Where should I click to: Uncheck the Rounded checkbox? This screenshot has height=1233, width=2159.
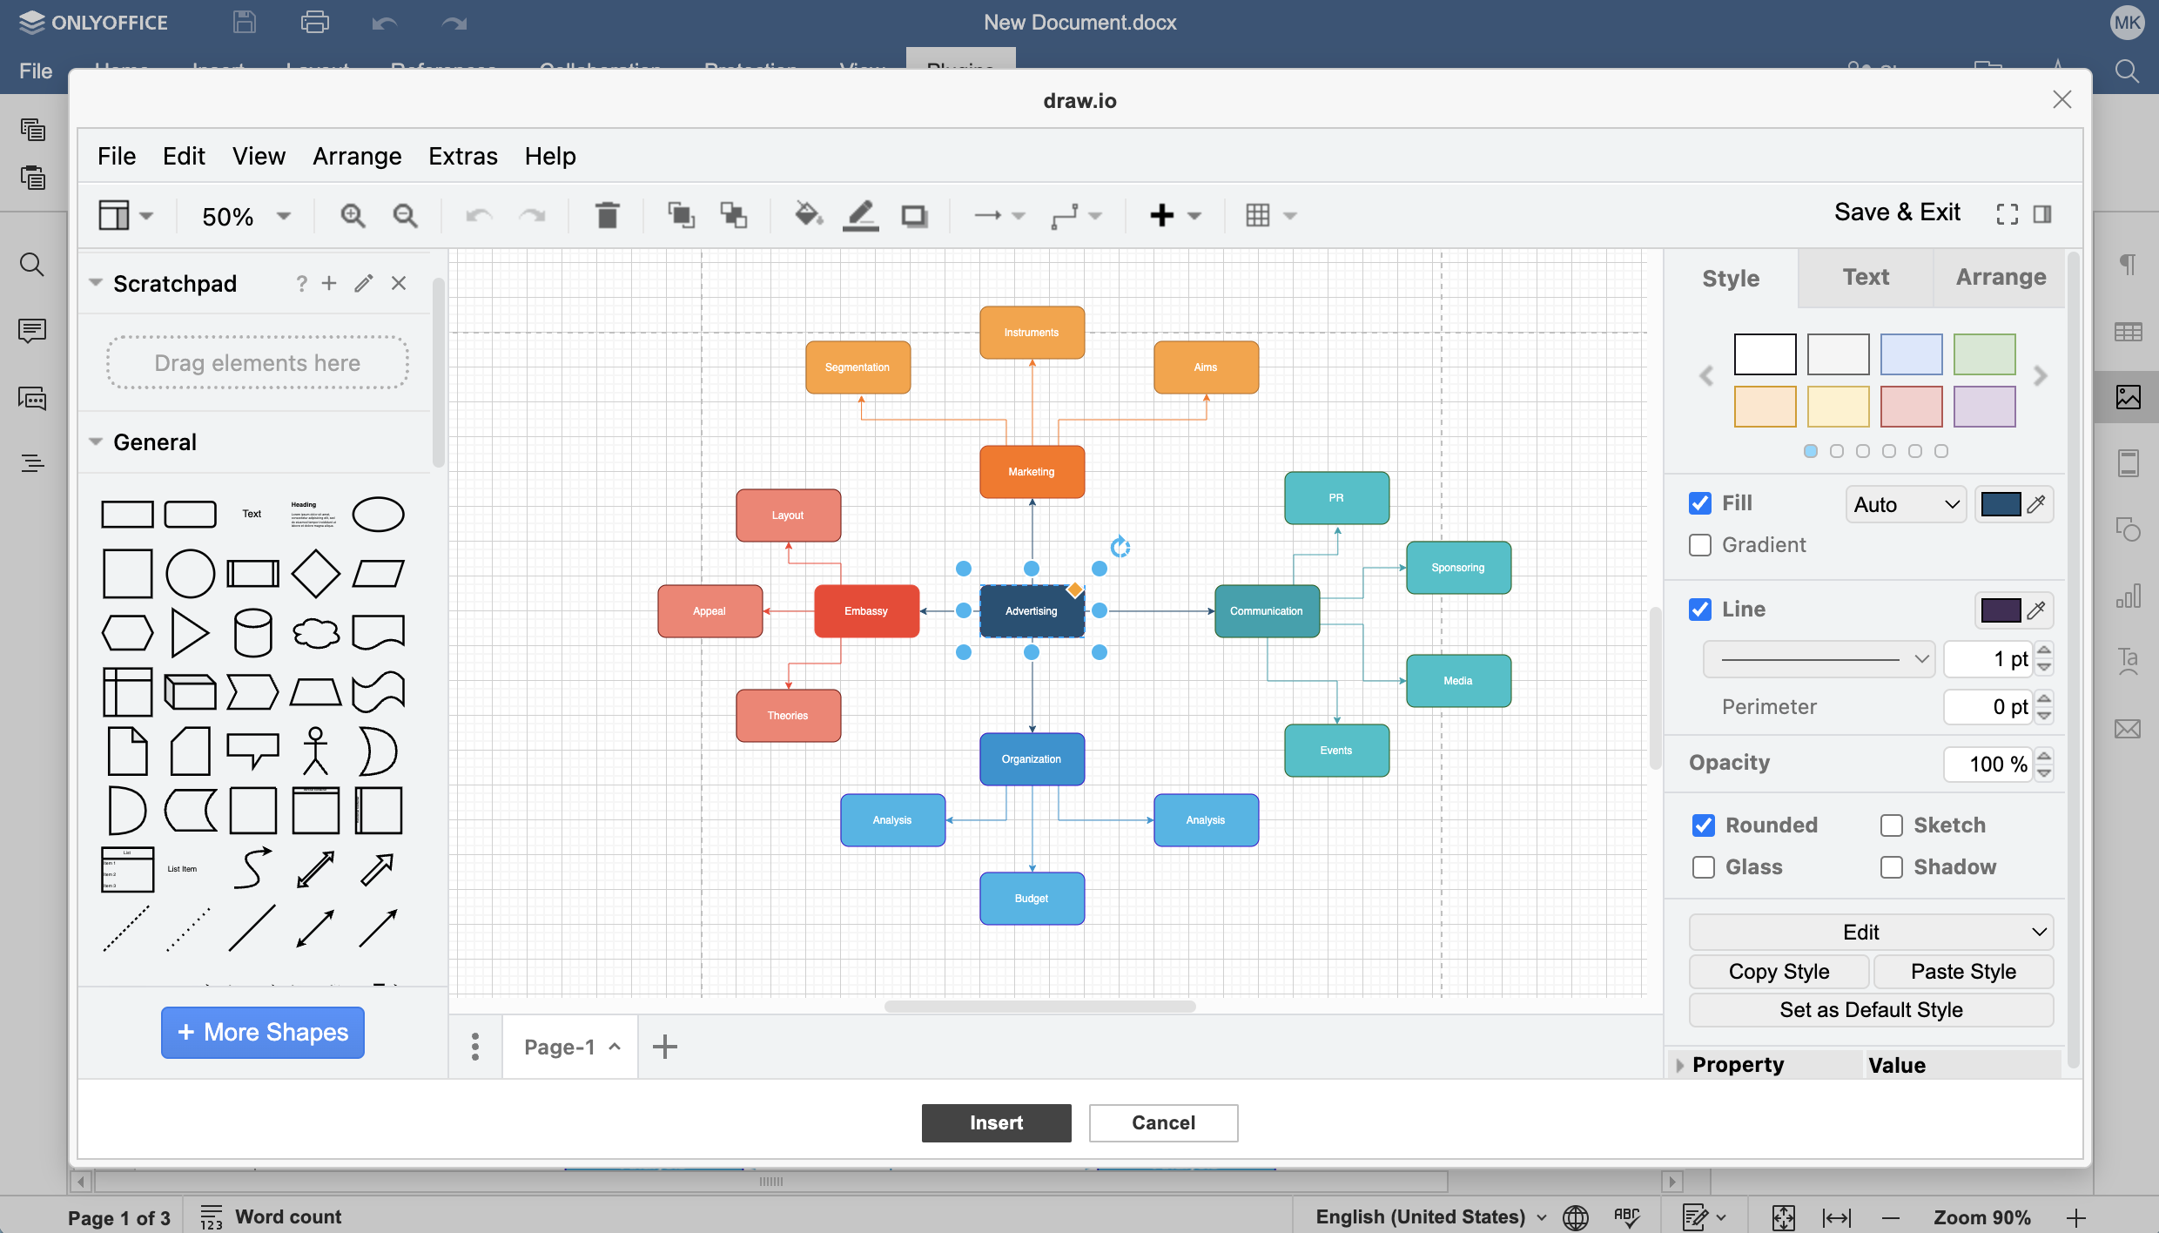(x=1704, y=825)
